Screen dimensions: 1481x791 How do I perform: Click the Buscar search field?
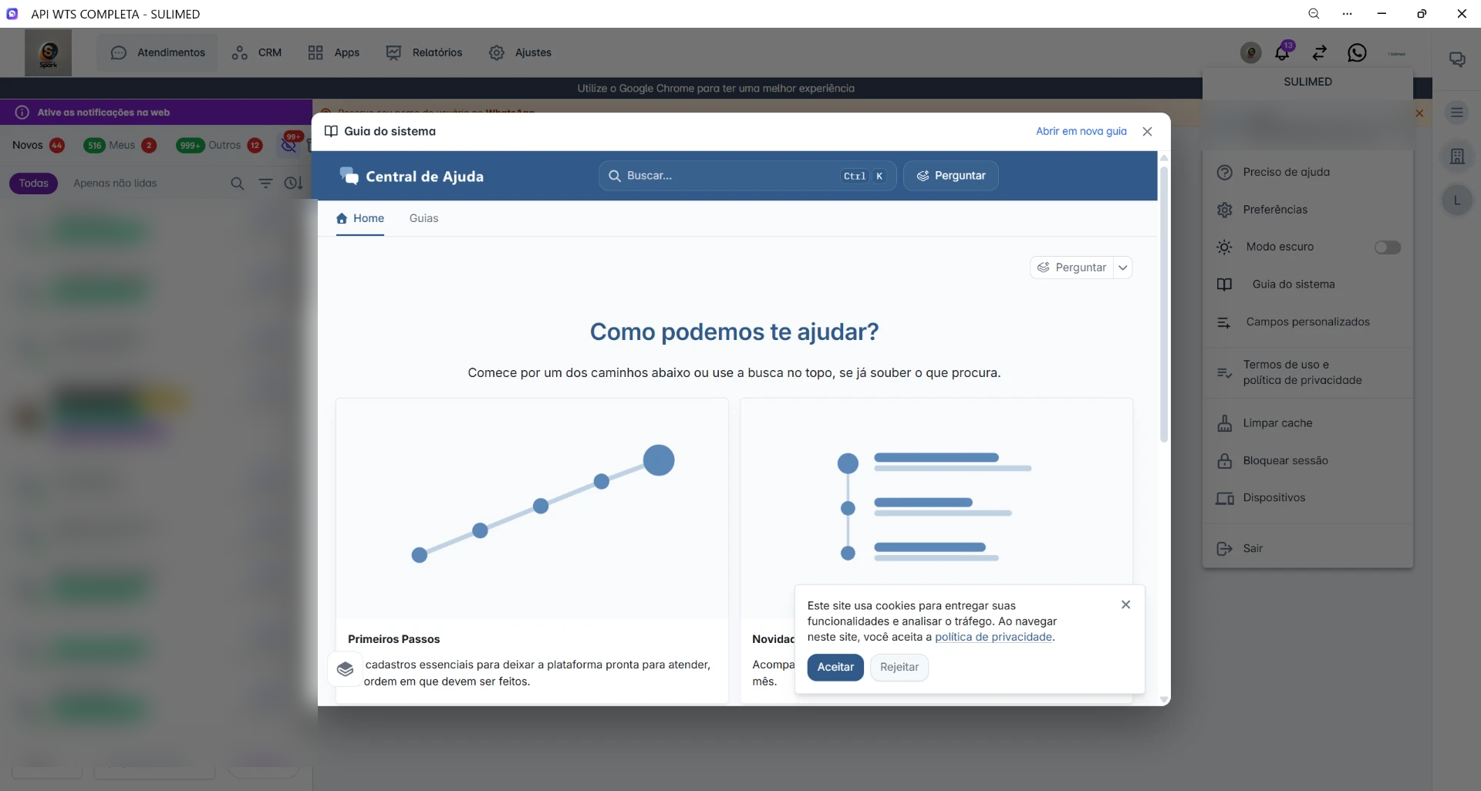point(747,176)
